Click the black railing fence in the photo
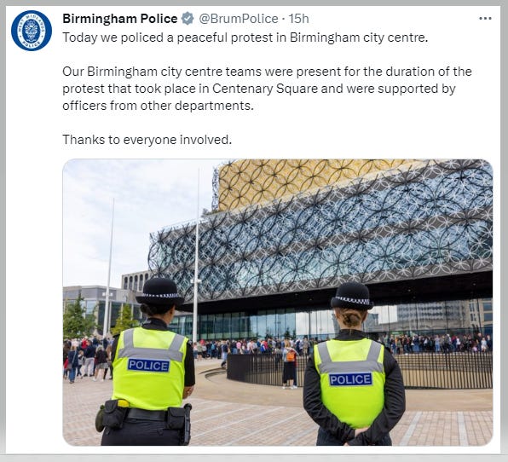 click(x=360, y=371)
